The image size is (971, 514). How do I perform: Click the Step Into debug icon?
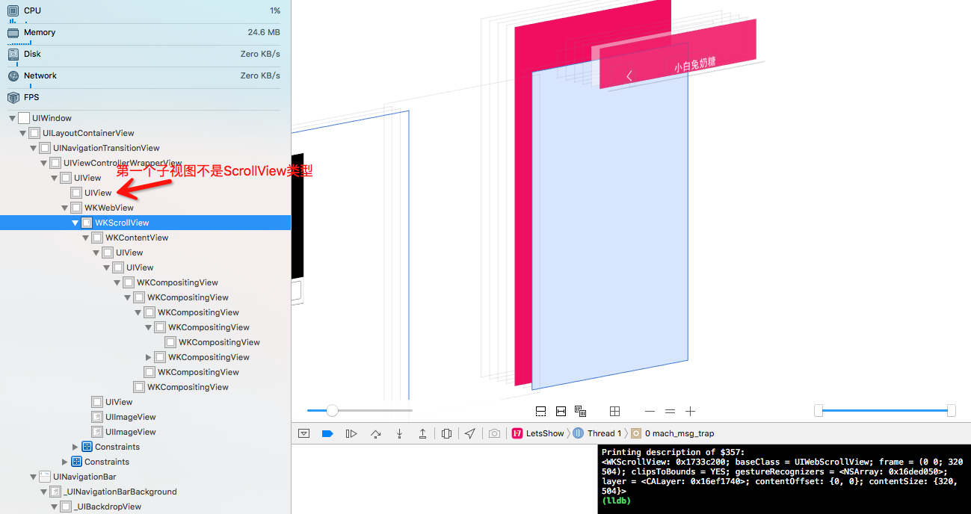click(x=400, y=433)
